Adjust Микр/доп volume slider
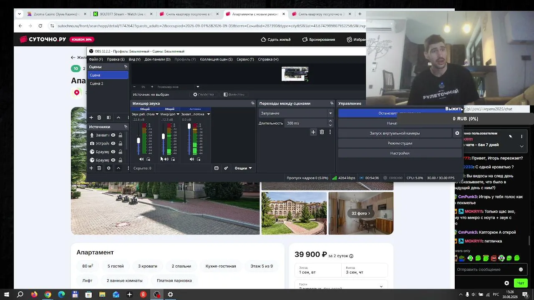This screenshot has height=300, width=534. click(164, 137)
